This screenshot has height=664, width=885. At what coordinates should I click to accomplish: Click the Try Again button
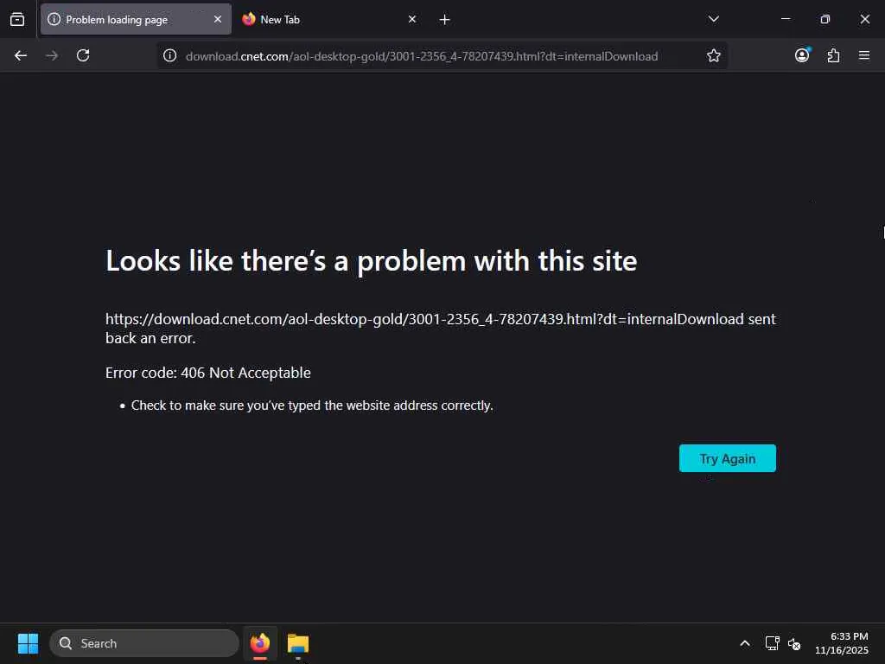pyautogui.click(x=727, y=458)
